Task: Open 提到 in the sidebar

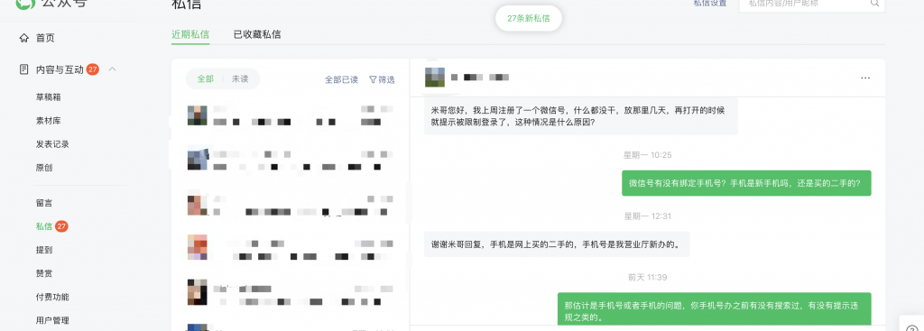Action: tap(44, 250)
